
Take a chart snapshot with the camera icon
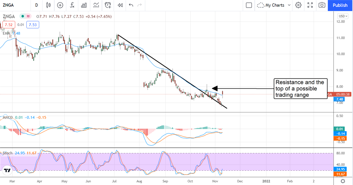322,5
